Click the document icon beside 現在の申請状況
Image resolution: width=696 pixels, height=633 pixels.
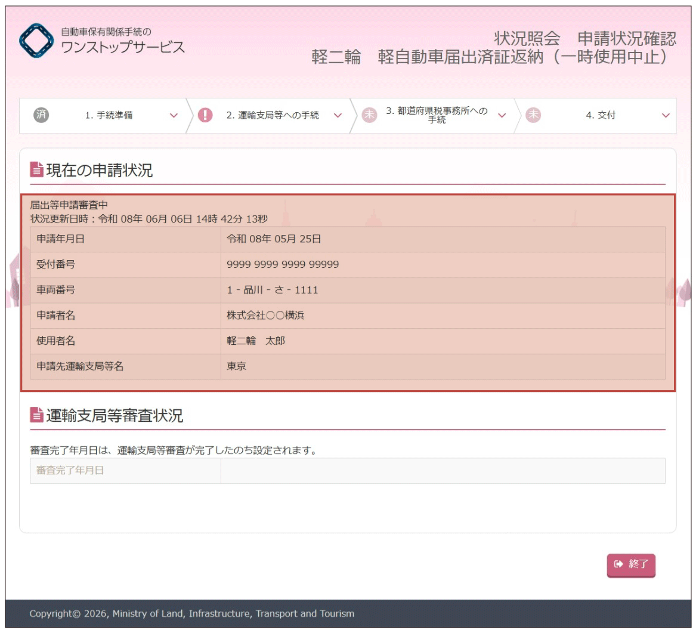pos(37,170)
